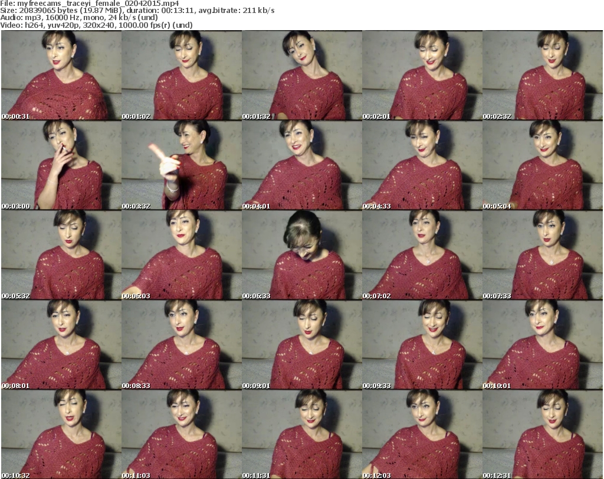Click the thumbnail stamped 00:08:01
Image resolution: width=604 pixels, height=479 pixels.
(61, 345)
